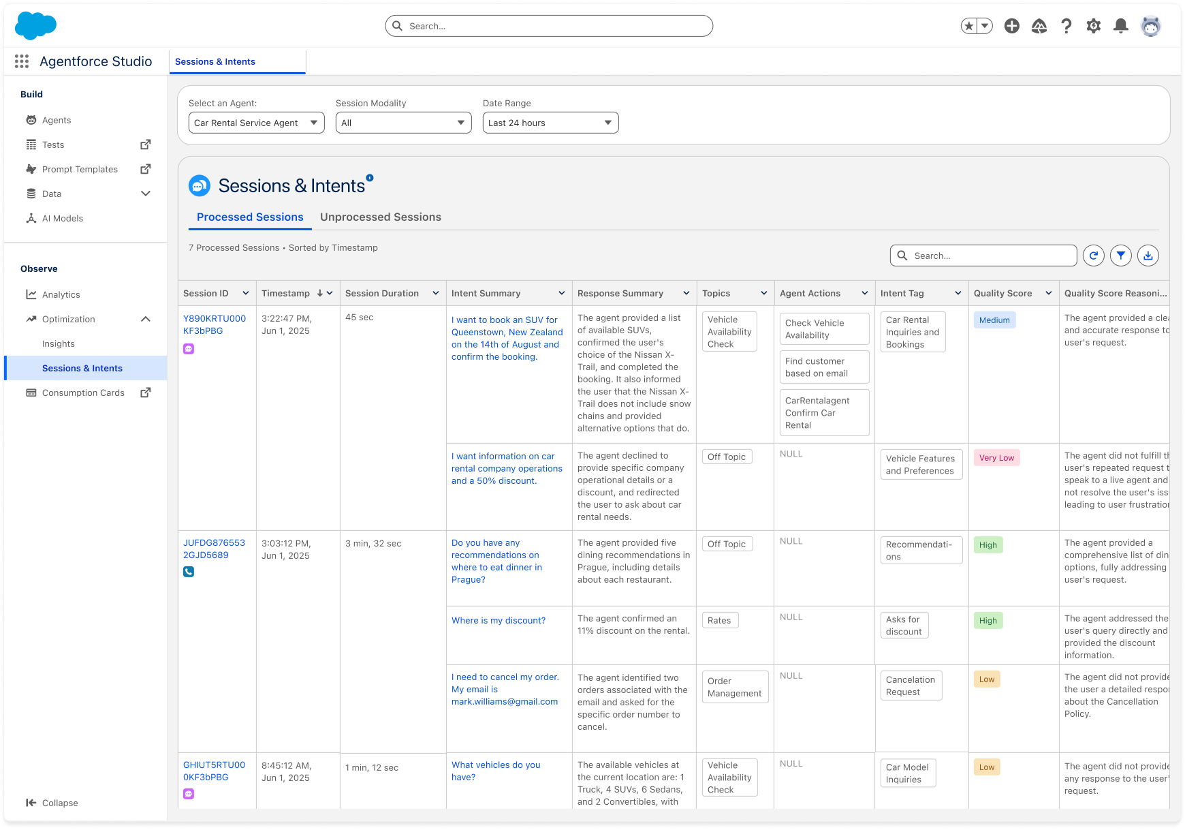Click the chat icon under session GHIUT5RTU000KF3bPBG
This screenshot has height=830, width=1185.
[x=189, y=794]
